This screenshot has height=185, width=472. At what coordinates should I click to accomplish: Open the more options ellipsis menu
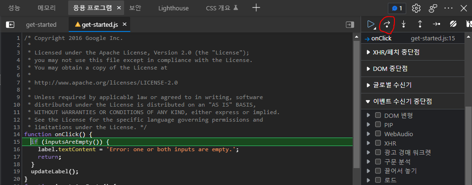coord(449,8)
